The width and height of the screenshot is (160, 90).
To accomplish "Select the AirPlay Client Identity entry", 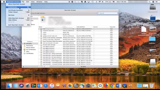I will (x=78, y=38).
